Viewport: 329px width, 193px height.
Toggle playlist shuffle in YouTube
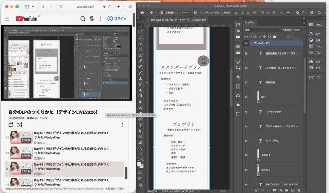20,125
